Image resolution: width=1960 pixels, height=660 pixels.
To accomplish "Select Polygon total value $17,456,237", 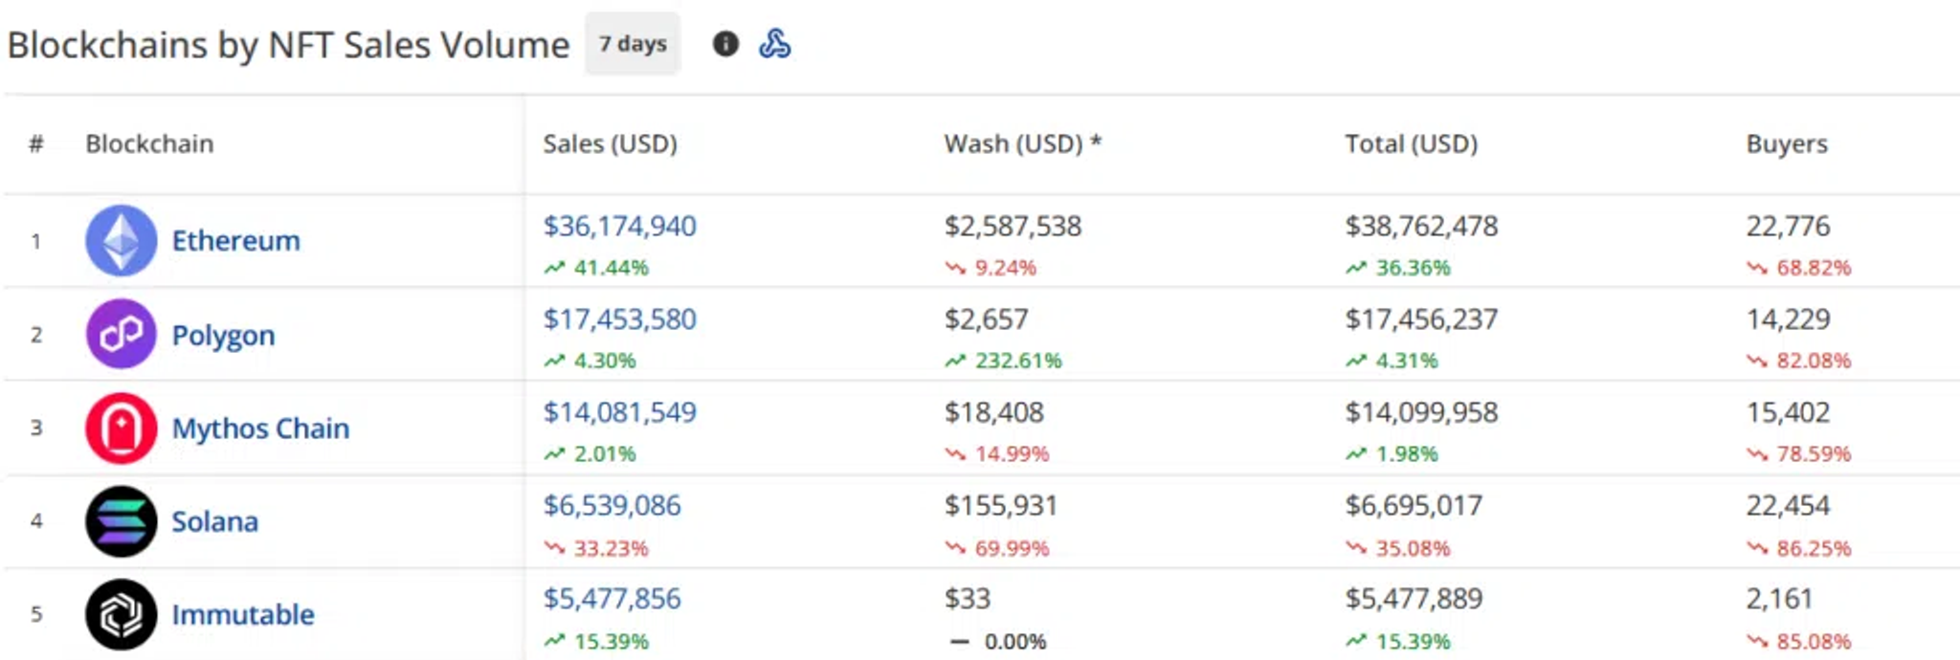I will (x=1421, y=319).
